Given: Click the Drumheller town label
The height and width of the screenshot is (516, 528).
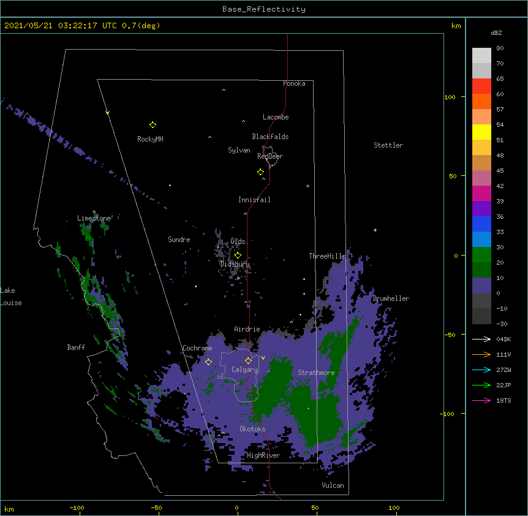Looking at the screenshot, I should (x=391, y=298).
